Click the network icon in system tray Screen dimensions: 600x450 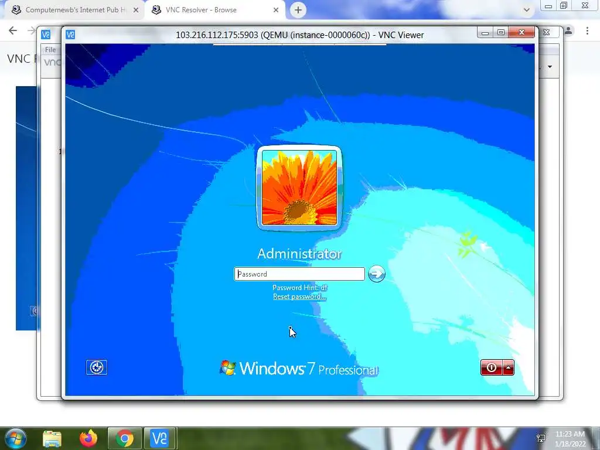pyautogui.click(x=541, y=438)
